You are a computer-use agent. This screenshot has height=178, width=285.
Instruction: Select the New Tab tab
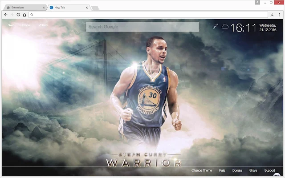[69, 8]
